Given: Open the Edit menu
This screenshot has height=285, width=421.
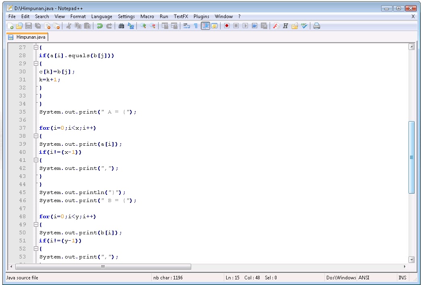Looking at the screenshot, I should [x=25, y=17].
